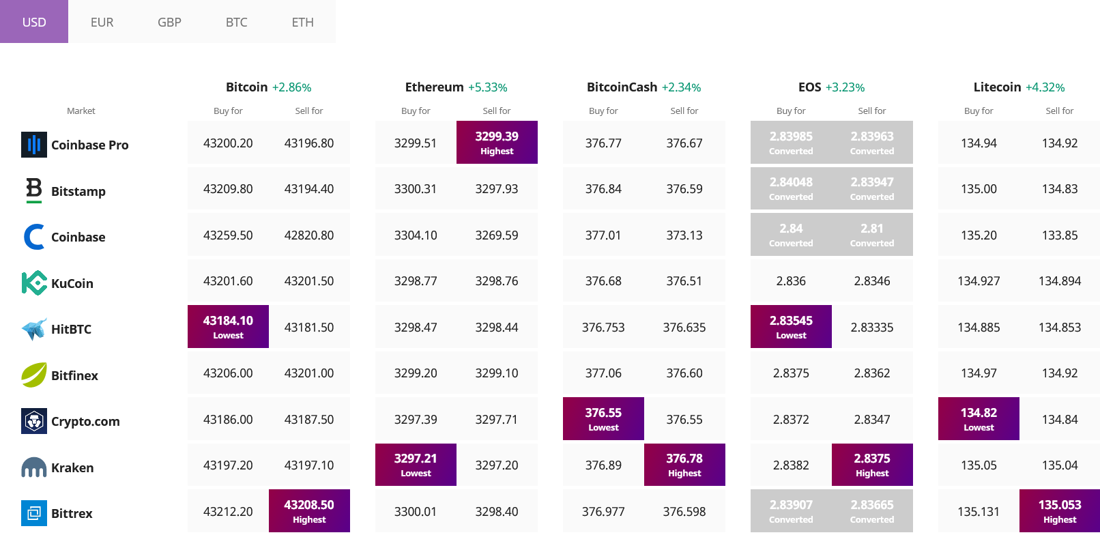The image size is (1100, 535).
Task: Open the ETH currency tab
Action: [x=302, y=22]
